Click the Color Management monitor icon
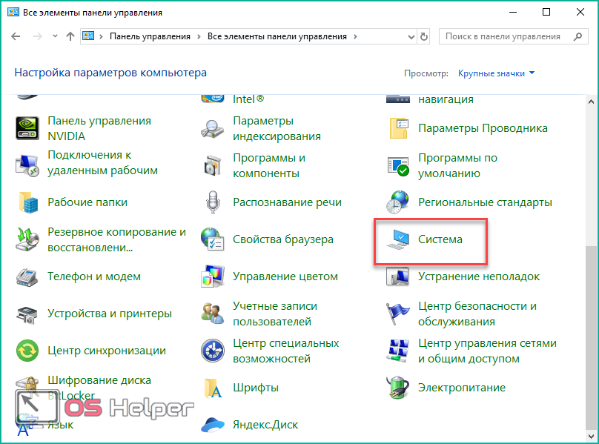Image resolution: width=599 pixels, height=444 pixels. [213, 276]
